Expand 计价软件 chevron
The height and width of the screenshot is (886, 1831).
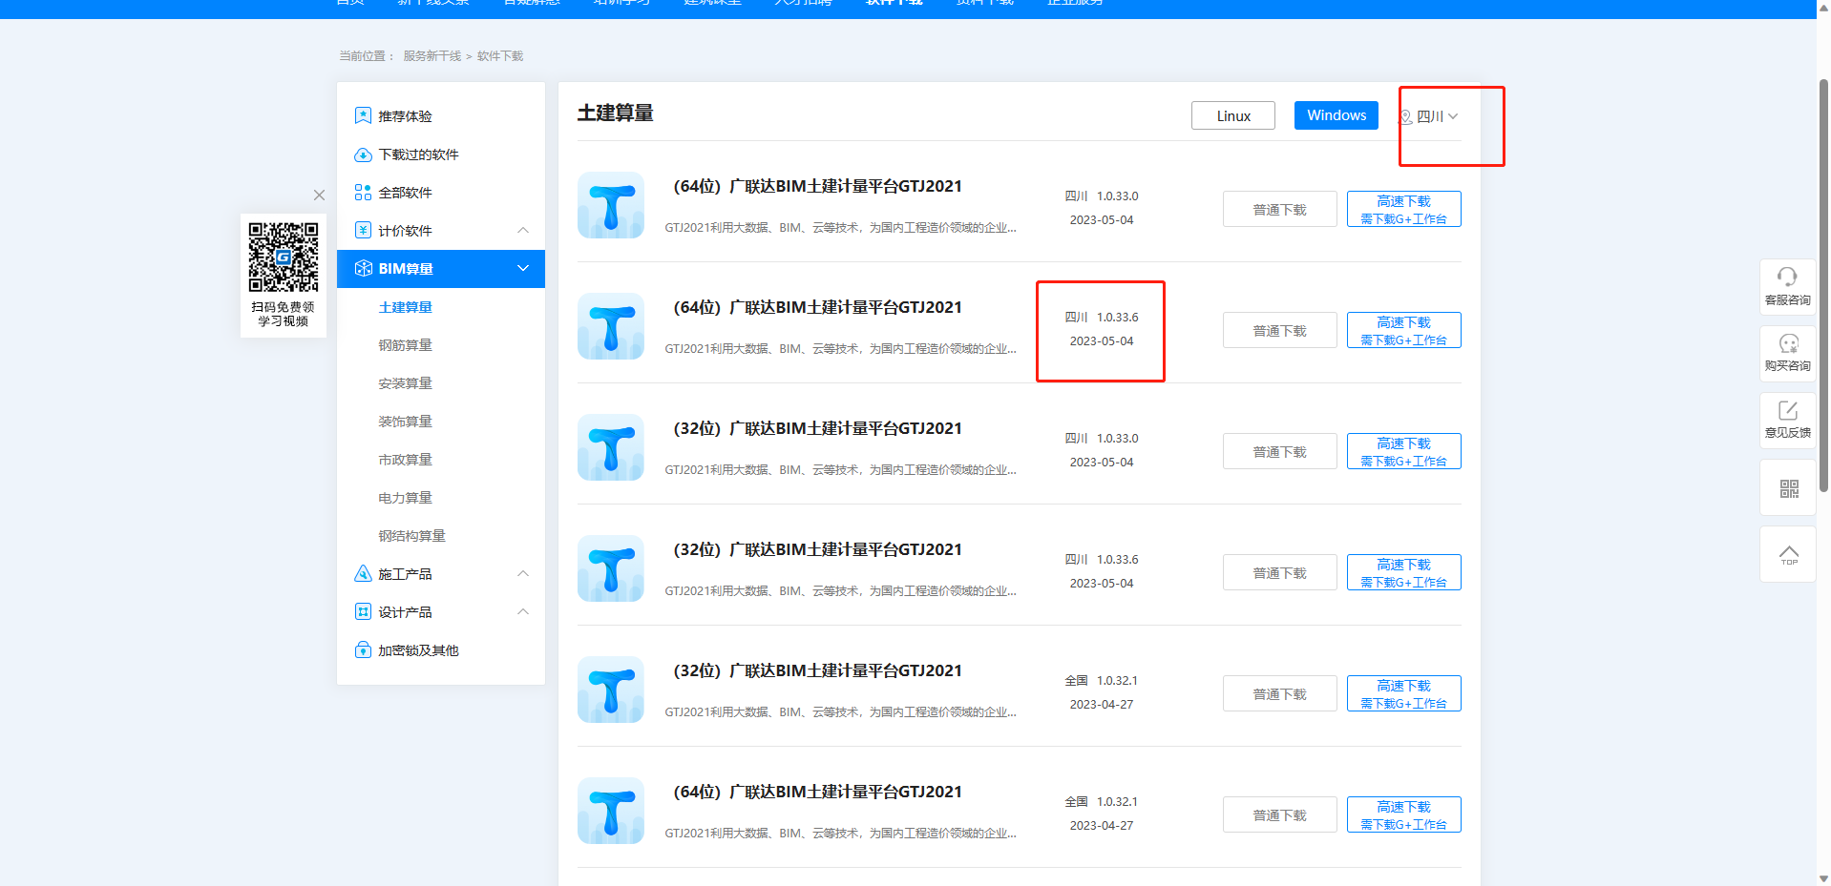tap(523, 230)
